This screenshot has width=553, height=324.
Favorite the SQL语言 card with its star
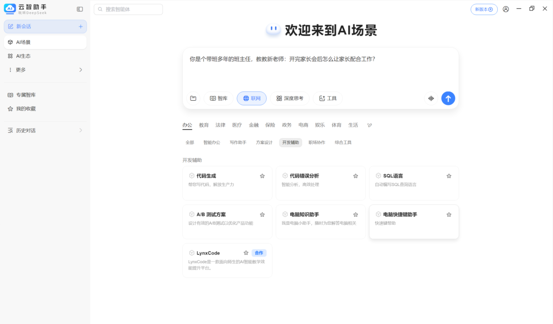(449, 176)
